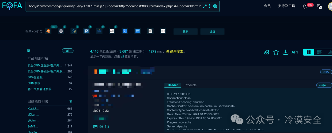Open the source code view icon

click(95, 126)
